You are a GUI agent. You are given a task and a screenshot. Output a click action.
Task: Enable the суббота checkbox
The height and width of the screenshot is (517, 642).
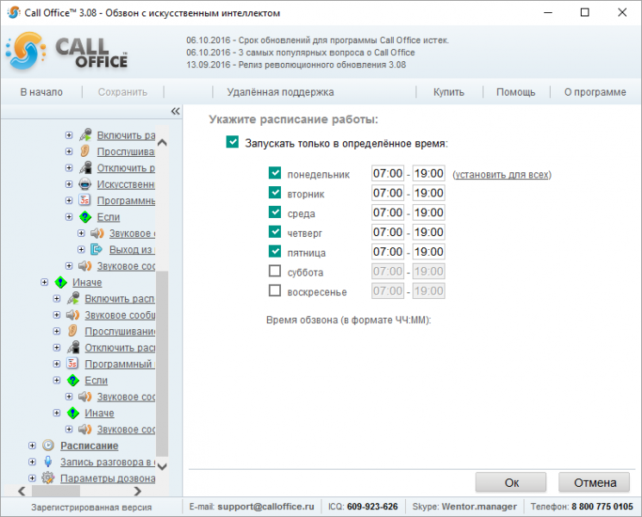pos(275,271)
